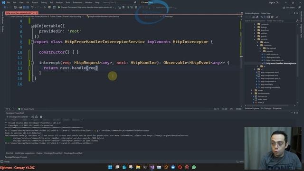Expand the admin folder
Screen dimensions: 304x171
257,42
